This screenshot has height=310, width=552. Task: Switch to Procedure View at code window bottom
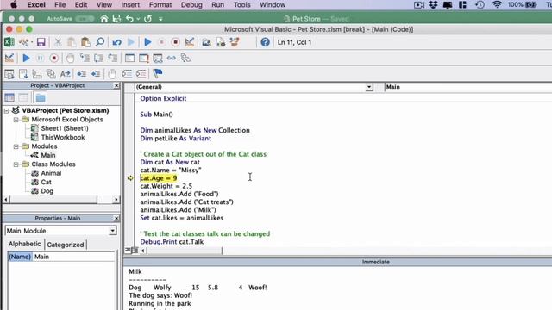pos(128,251)
